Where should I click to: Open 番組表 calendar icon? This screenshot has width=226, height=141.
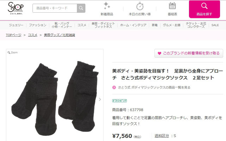coord(172,6)
